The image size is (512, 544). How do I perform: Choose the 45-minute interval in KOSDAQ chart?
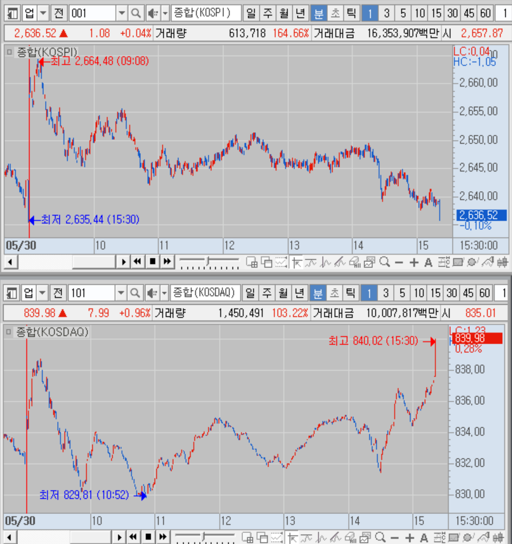(x=468, y=293)
